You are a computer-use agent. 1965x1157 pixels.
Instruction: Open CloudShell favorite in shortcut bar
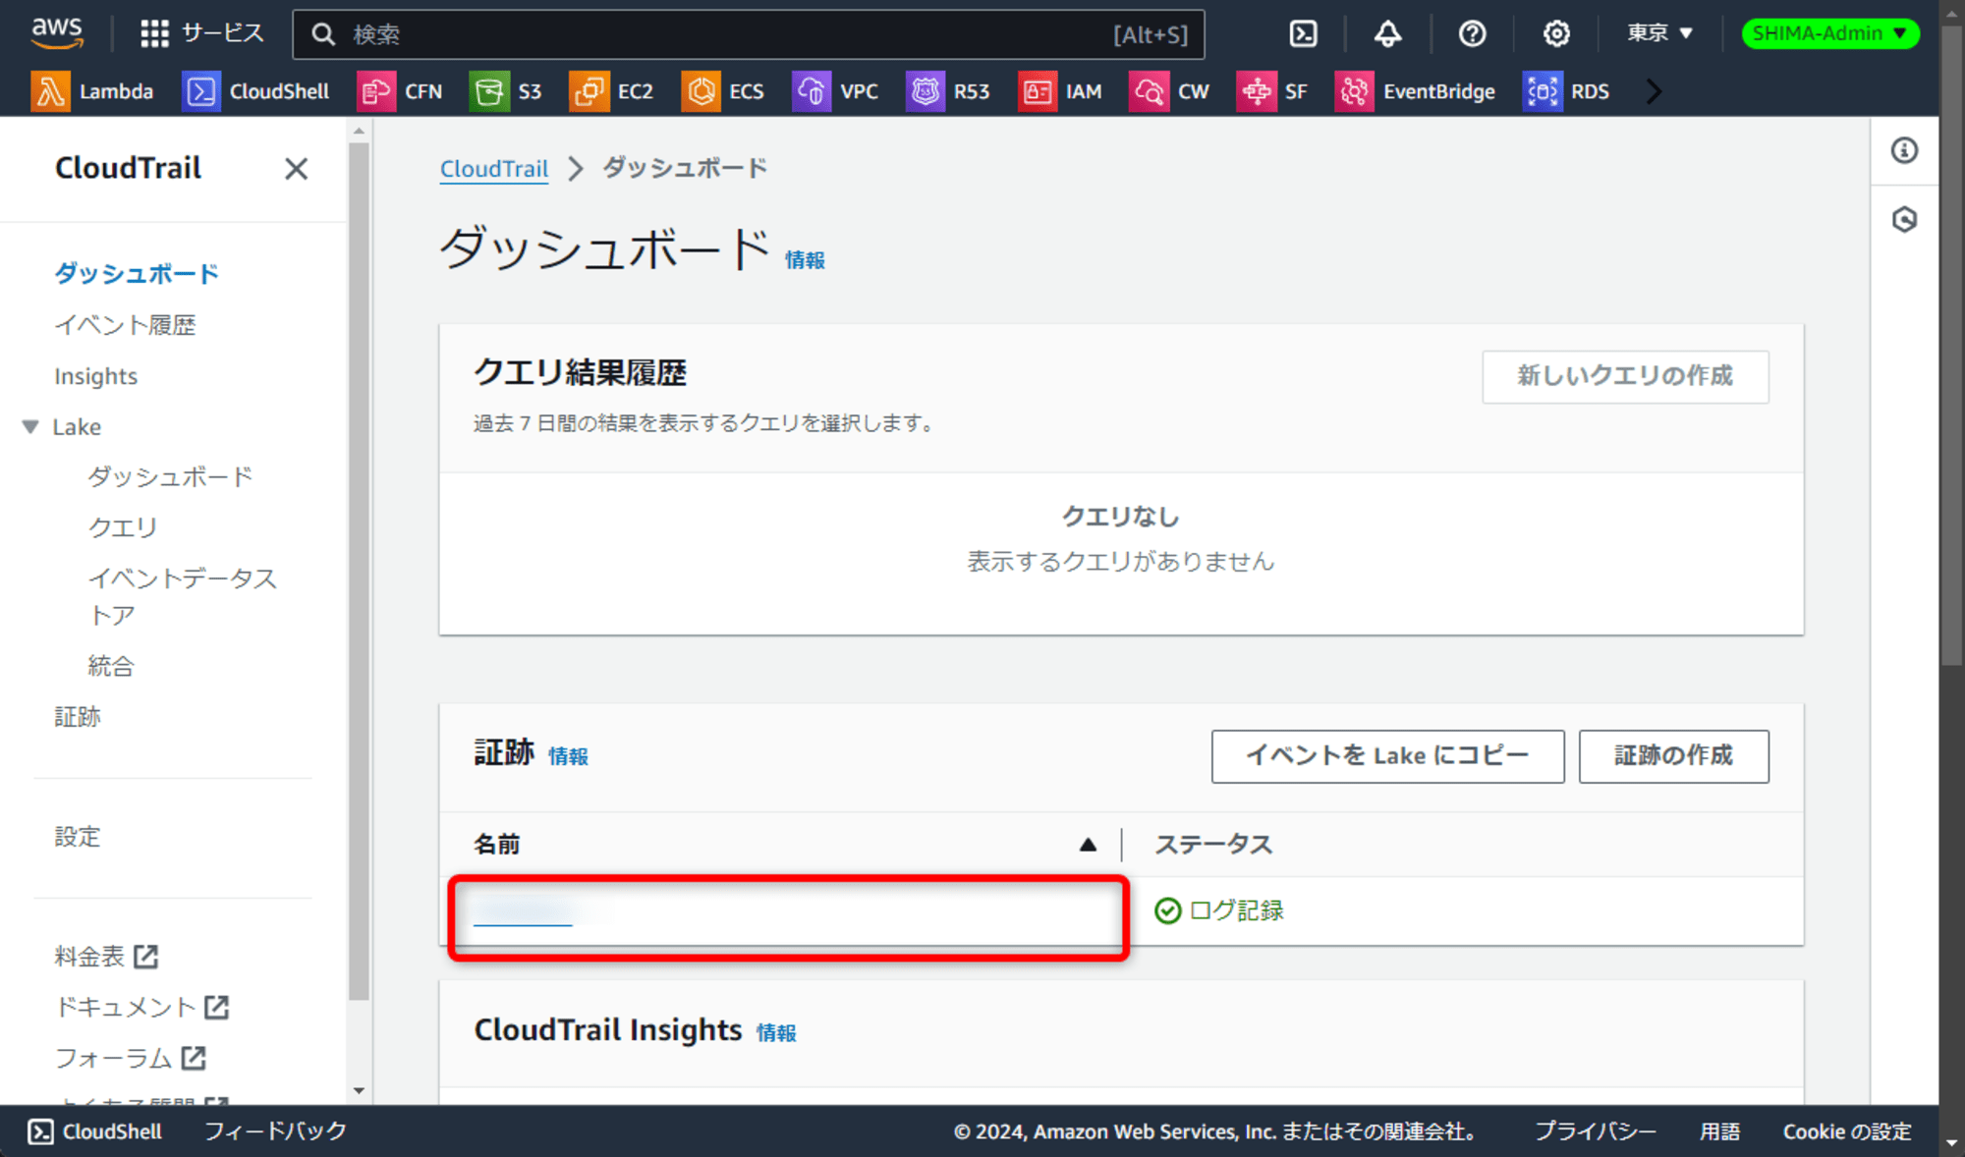256,91
